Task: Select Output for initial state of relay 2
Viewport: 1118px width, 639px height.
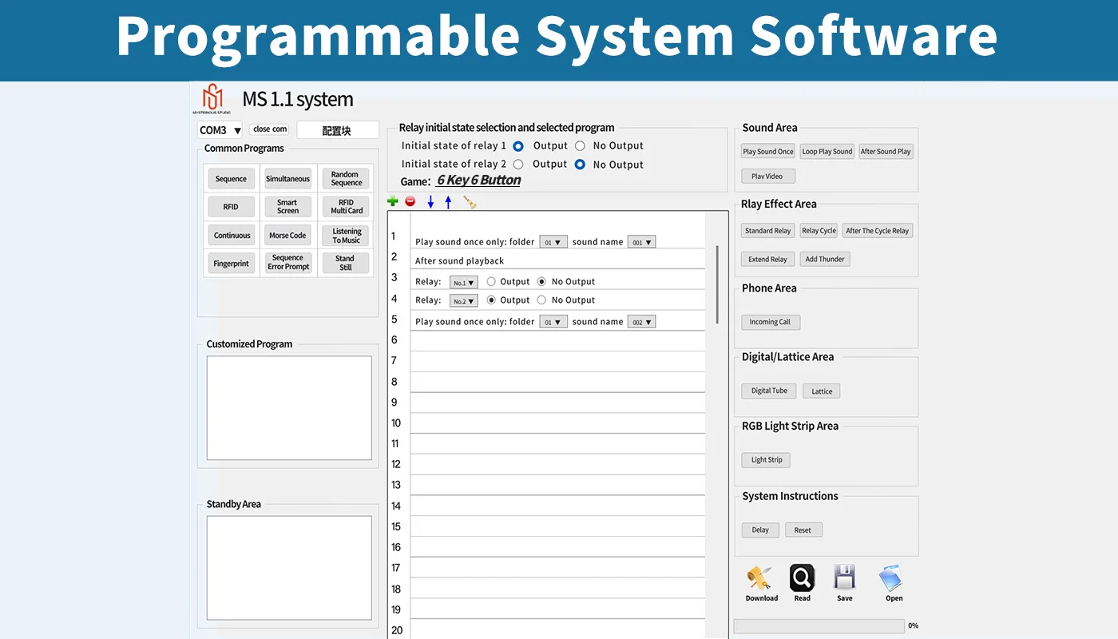Action: point(518,165)
